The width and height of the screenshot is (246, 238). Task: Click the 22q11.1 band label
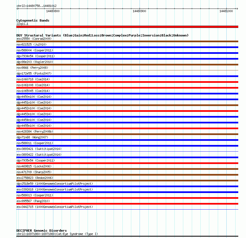coord(22,24)
